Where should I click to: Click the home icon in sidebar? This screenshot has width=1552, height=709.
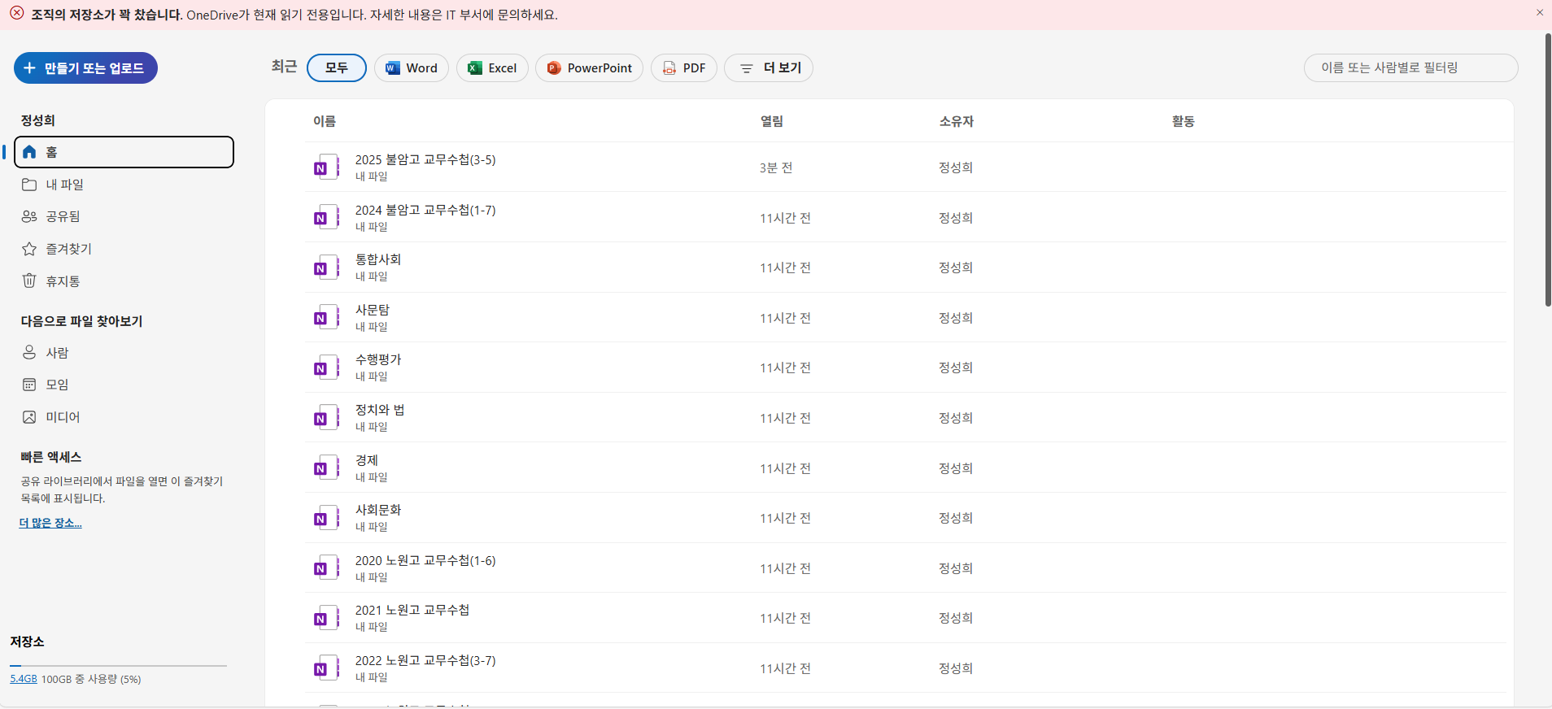click(29, 152)
